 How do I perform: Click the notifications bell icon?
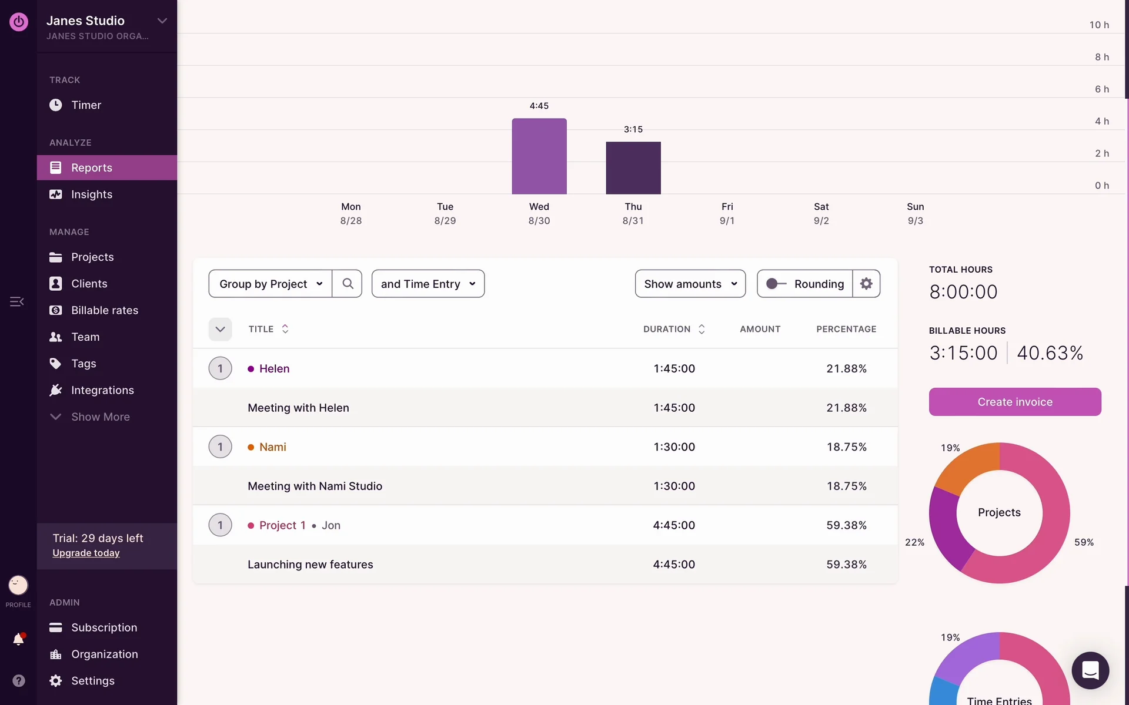click(18, 639)
